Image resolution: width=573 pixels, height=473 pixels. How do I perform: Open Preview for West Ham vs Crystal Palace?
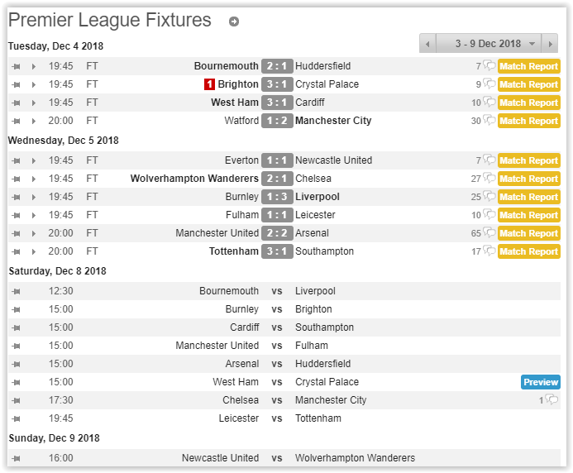(x=541, y=382)
